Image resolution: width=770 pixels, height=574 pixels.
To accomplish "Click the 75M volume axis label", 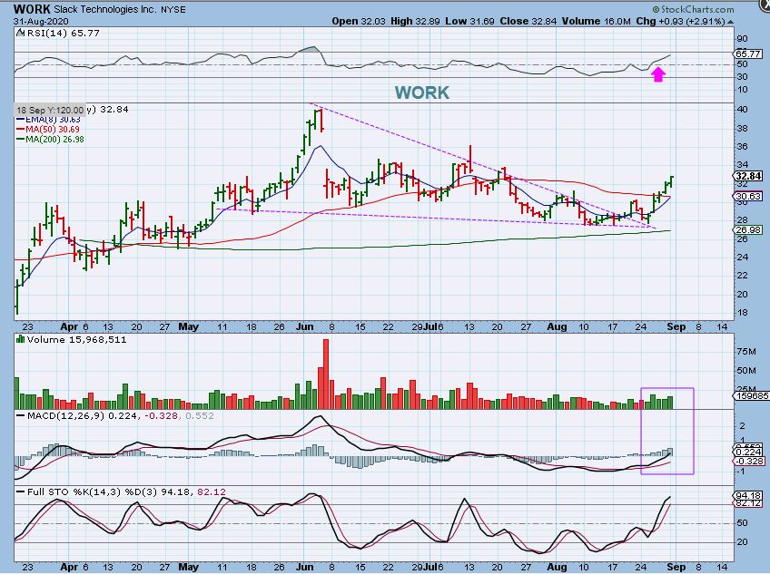I will coord(746,351).
